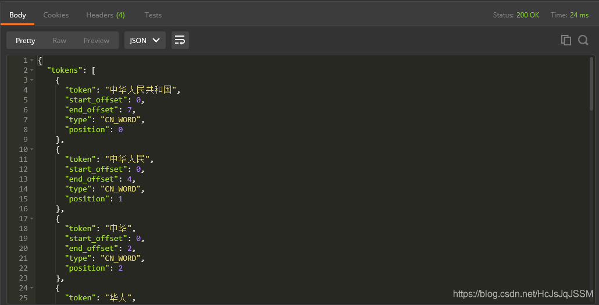Collapse the object fold at line 24
Image resolution: width=599 pixels, height=305 pixels.
[32, 288]
